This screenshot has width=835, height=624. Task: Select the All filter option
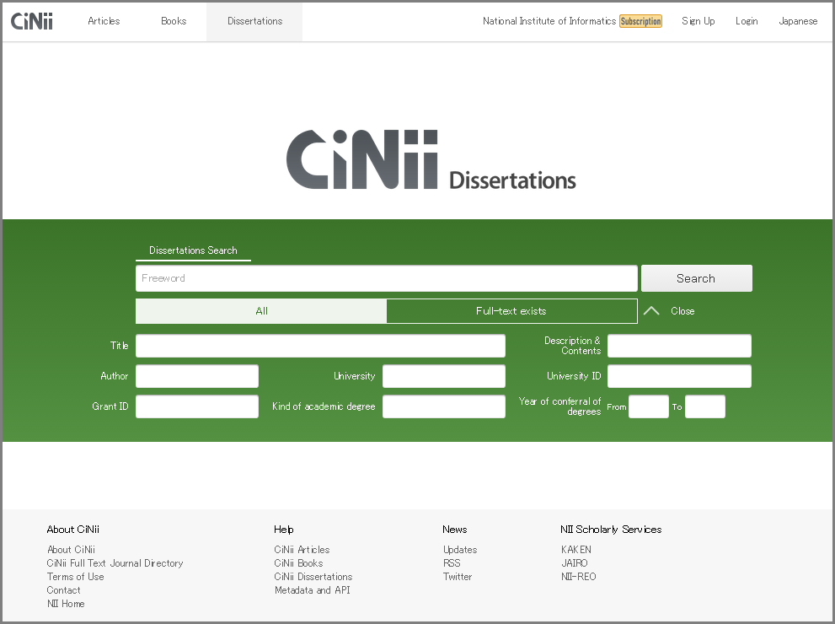[x=261, y=311]
